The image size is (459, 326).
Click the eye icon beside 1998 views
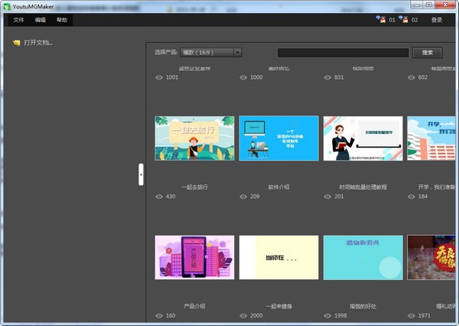coord(328,315)
